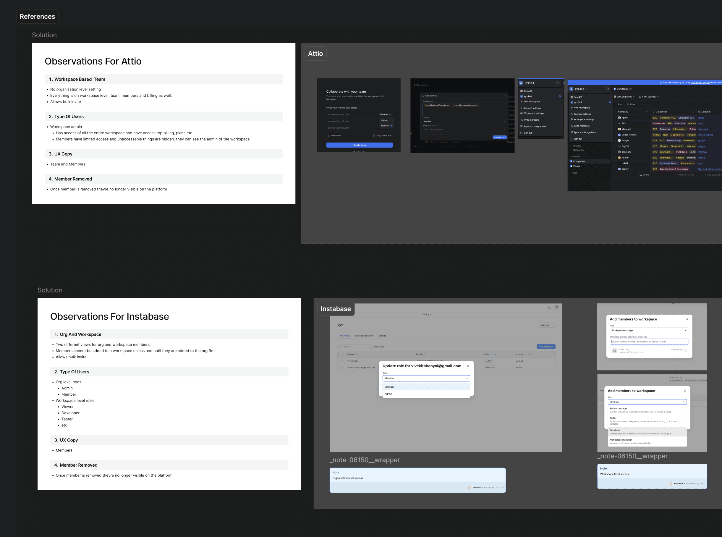Screen dimensions: 722x537
Task: Select the blue Organisation level access note card
Action: [x=417, y=480]
